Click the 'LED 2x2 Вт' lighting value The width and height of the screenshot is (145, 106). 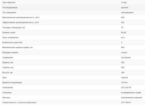point(126,88)
